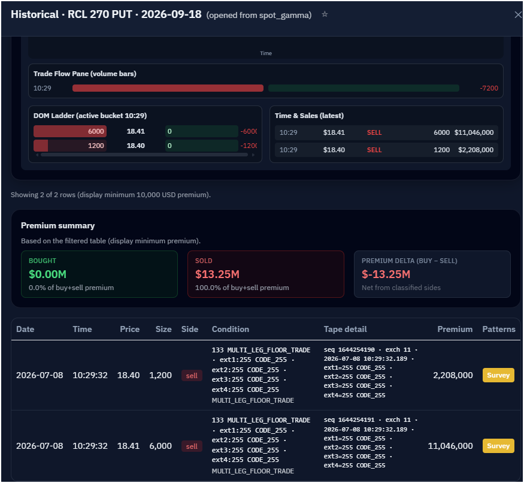Screen dimensions: 524x483
Task: Sort table by the Size column header
Action: click(x=163, y=329)
